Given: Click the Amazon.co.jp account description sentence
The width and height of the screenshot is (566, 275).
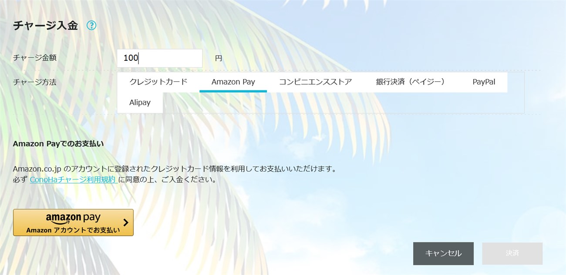Looking at the screenshot, I should [175, 169].
